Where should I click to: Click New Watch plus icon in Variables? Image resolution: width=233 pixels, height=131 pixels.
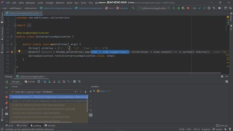click(91, 91)
